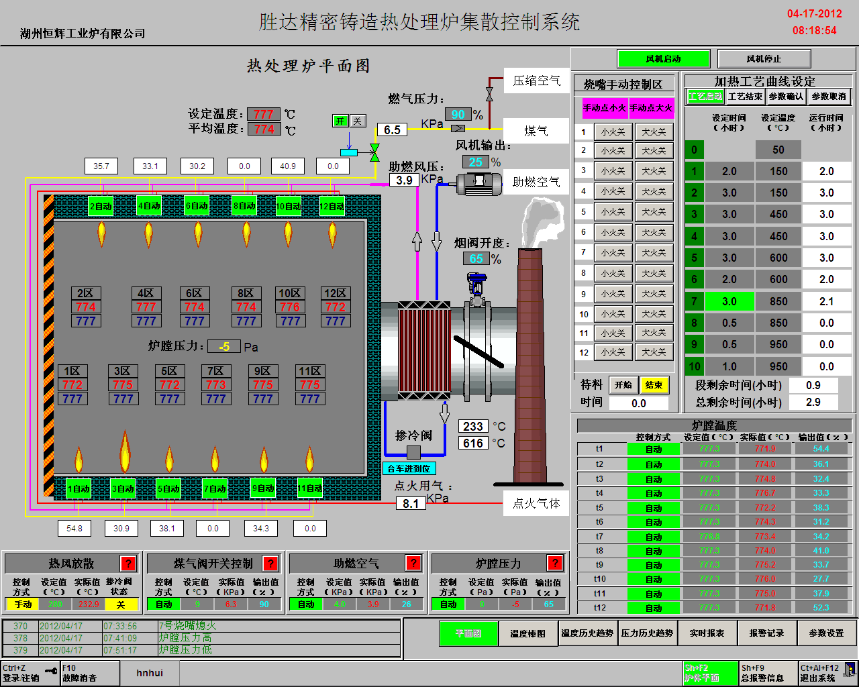Click the green gas valve symbol
The image size is (859, 687).
tap(374, 152)
